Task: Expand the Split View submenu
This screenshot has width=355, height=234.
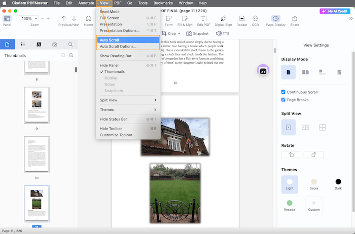Action: [x=128, y=100]
